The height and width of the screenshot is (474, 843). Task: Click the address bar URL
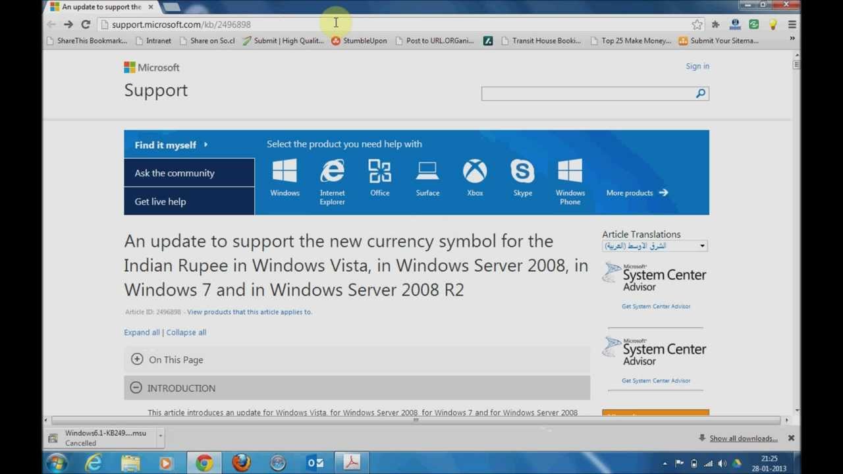[181, 24]
